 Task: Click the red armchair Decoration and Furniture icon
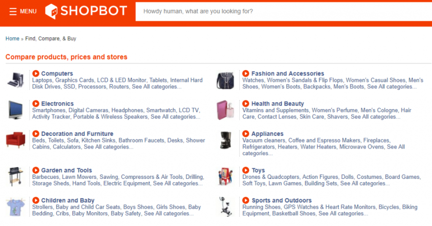(16, 140)
